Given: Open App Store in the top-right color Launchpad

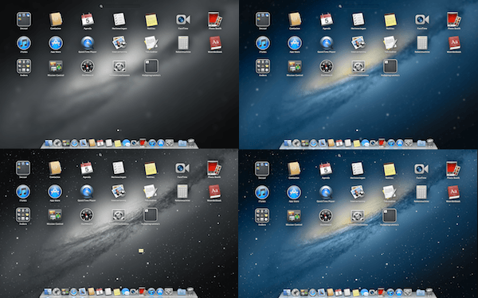Looking at the screenshot, I should point(295,43).
